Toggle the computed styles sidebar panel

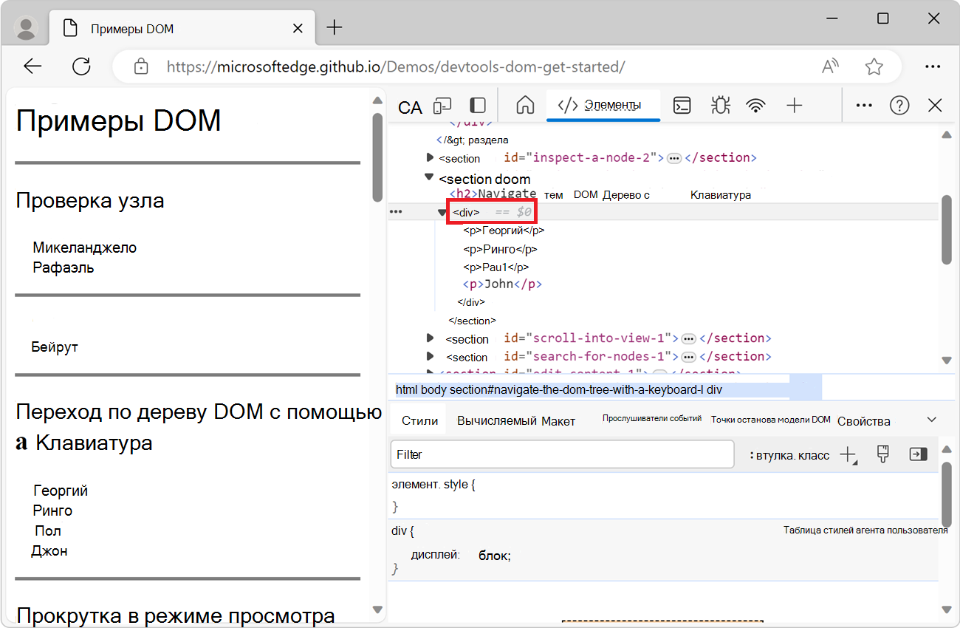click(x=918, y=454)
